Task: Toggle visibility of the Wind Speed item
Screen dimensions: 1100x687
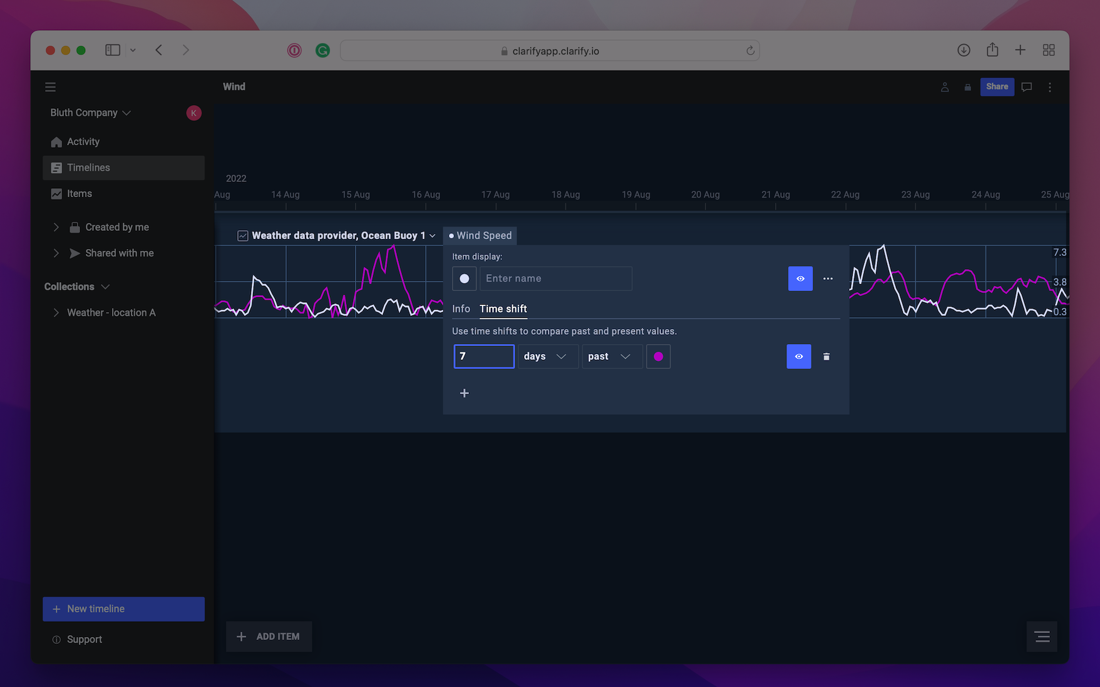Action: (x=800, y=278)
